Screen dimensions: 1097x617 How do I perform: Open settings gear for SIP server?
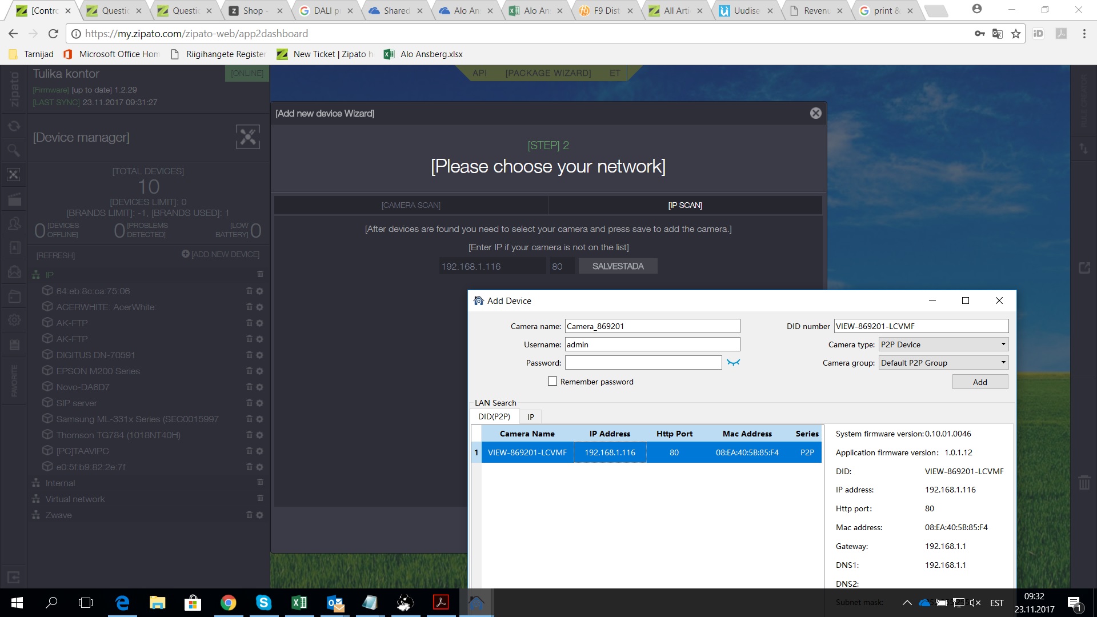260,403
